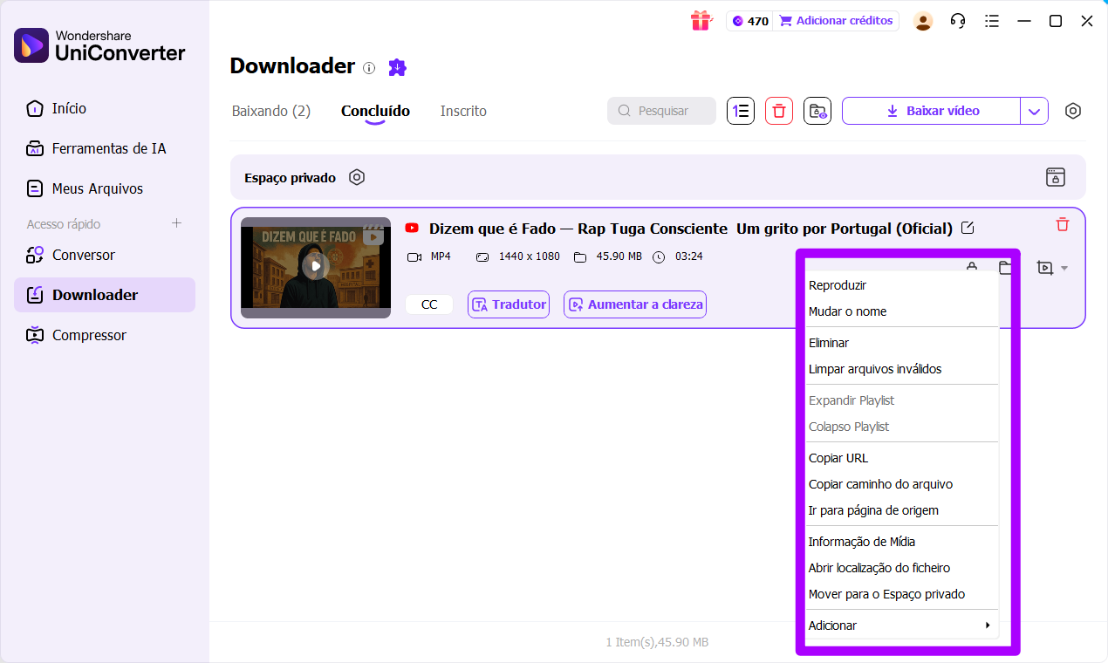Click the Espaço privado settings icon
Viewport: 1108px width, 663px height.
pos(357,177)
